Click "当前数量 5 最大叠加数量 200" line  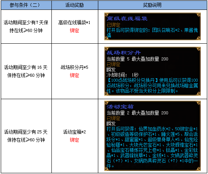click(137, 59)
